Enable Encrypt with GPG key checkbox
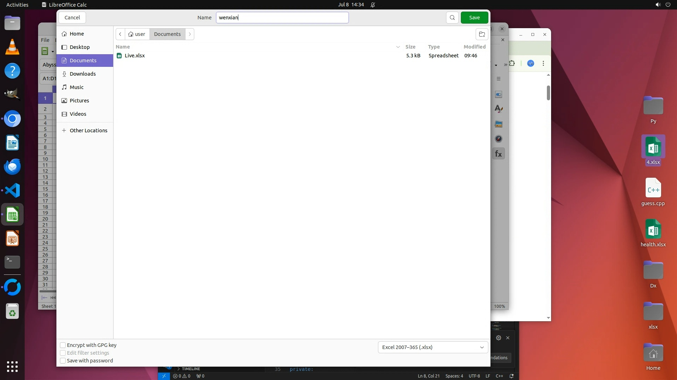Image resolution: width=677 pixels, height=380 pixels. point(63,345)
